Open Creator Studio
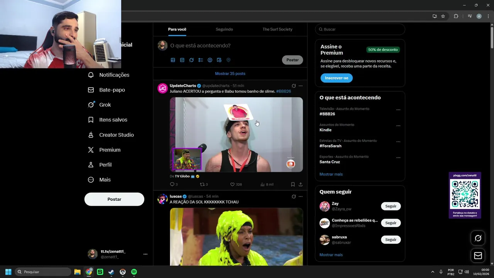494x278 pixels. tap(111, 135)
